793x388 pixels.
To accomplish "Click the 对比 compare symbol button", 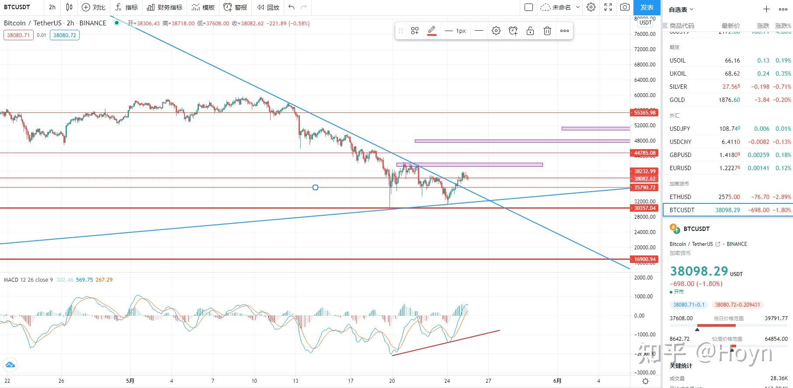I will [x=94, y=7].
